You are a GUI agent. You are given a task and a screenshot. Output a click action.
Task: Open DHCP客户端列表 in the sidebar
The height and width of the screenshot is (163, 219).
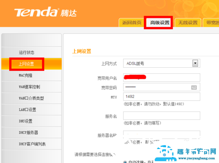tap(32, 144)
